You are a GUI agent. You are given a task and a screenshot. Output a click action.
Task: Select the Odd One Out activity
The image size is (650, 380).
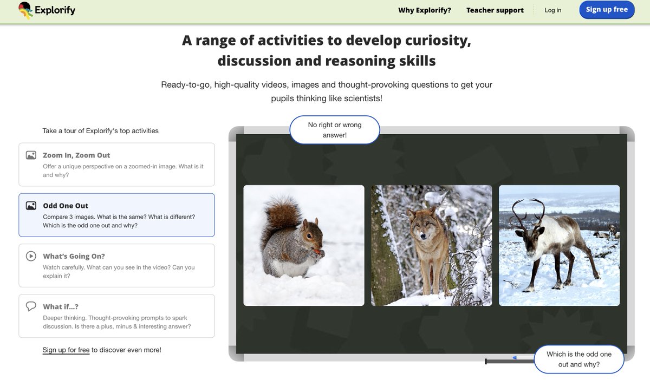(x=116, y=215)
